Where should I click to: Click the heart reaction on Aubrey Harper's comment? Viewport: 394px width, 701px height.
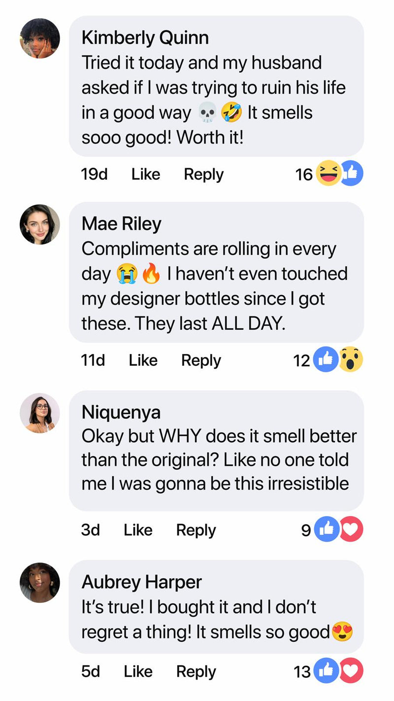(x=351, y=671)
